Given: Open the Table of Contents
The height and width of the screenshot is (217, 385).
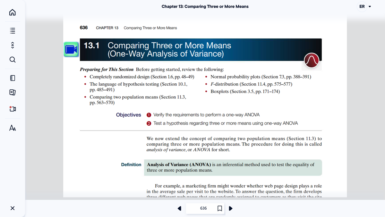Looking at the screenshot, I should [x=12, y=30].
